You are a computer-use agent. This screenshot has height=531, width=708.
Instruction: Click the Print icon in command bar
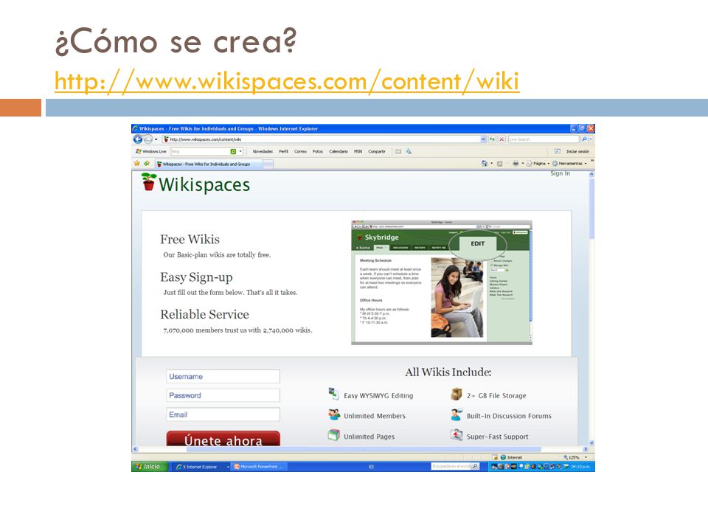[x=516, y=164]
